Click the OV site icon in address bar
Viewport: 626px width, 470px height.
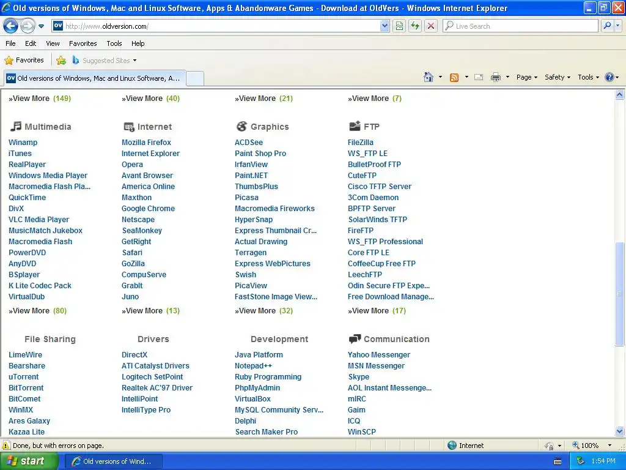click(58, 26)
